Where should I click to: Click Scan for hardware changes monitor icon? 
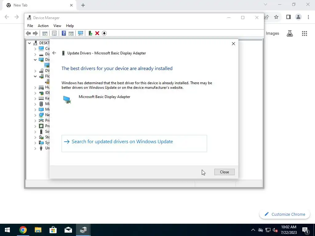[81, 33]
